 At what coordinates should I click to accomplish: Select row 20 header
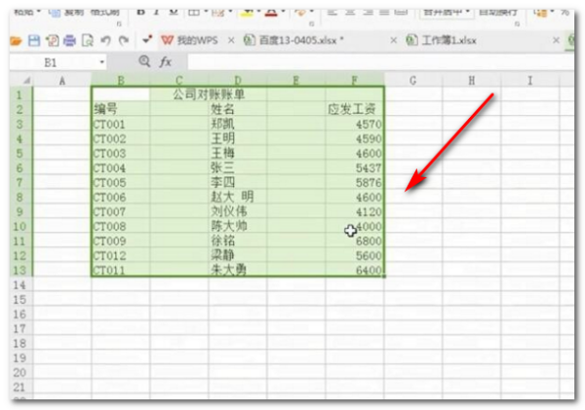(19, 373)
